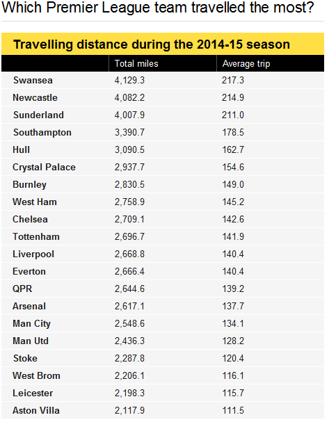
Task: Select the QPR row label
Action: [22, 289]
